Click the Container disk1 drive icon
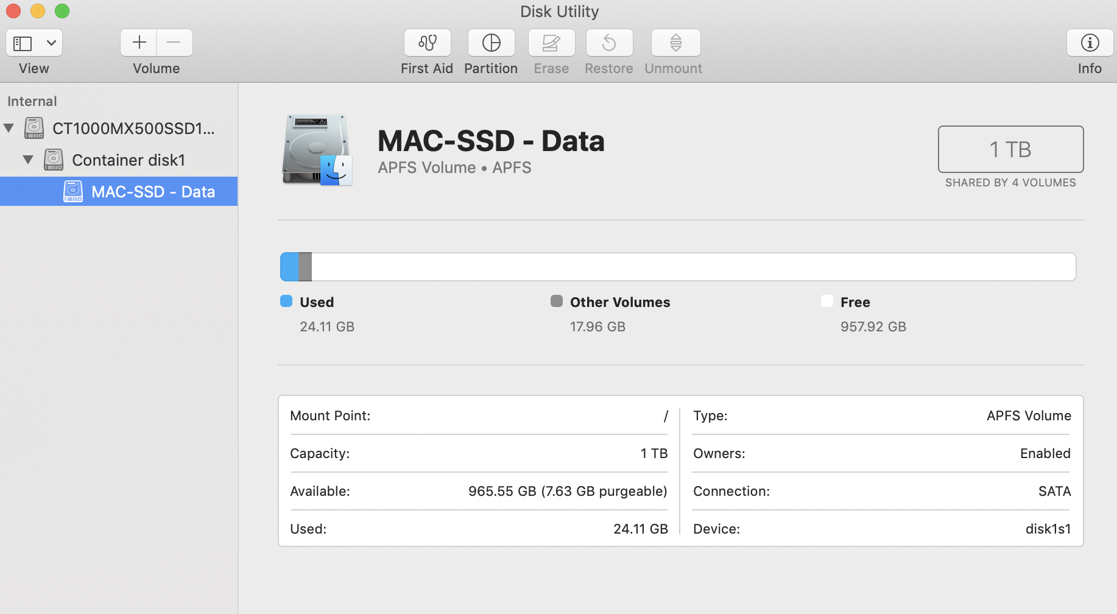This screenshot has height=614, width=1117. pos(54,160)
